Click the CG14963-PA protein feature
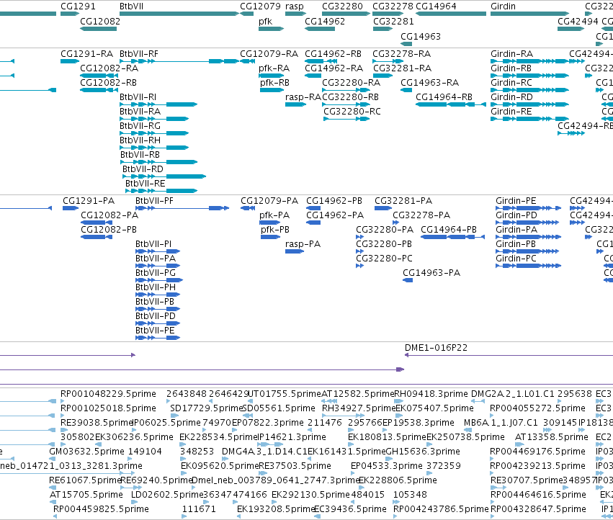The height and width of the screenshot is (520, 613). coord(408,280)
